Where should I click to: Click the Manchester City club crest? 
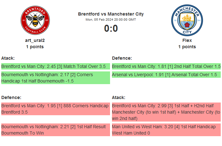(x=187, y=20)
